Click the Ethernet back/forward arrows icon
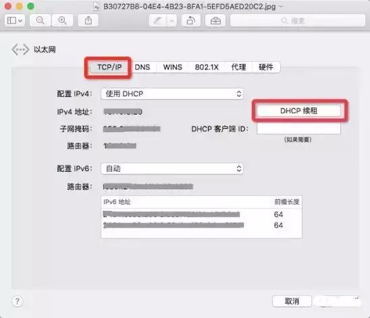Image resolution: width=370 pixels, height=318 pixels. 20,50
